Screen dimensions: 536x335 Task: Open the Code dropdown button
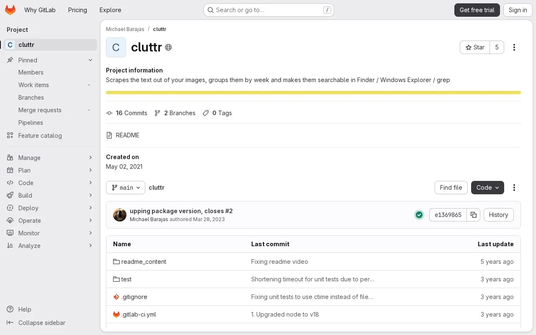click(x=487, y=188)
